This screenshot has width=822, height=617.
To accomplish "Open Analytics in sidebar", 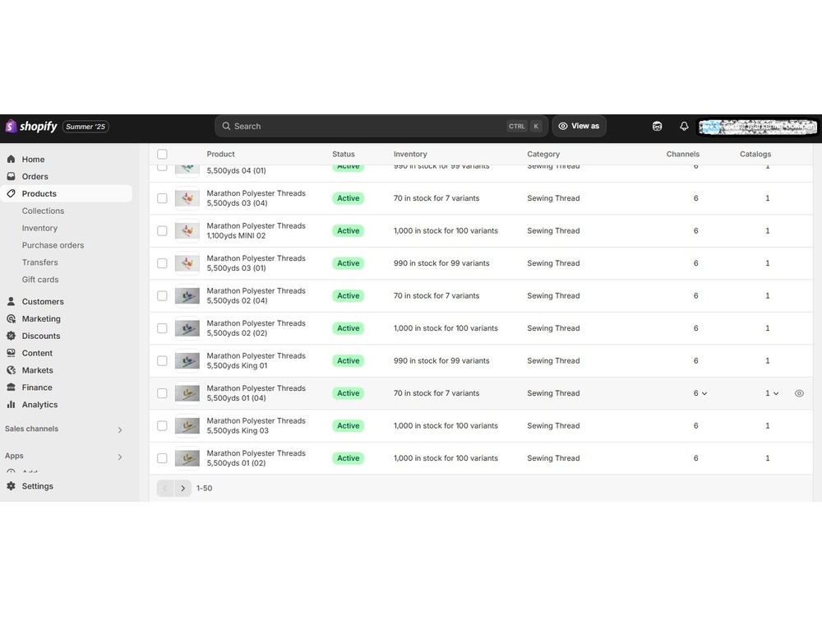I will (39, 405).
